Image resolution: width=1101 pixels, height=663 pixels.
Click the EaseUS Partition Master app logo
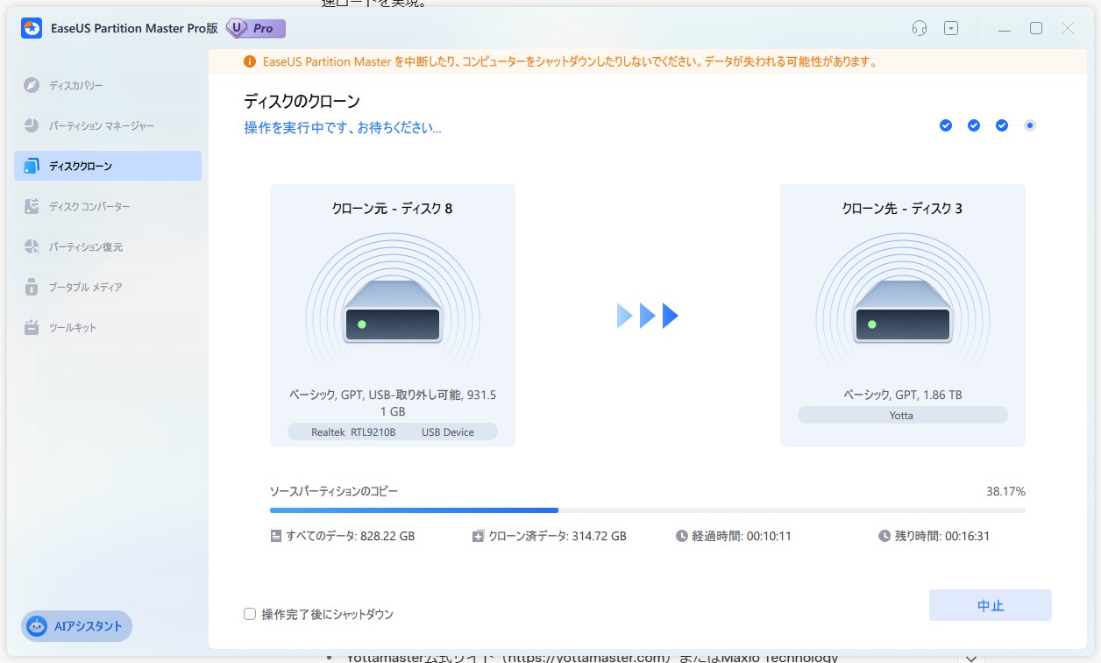tap(31, 28)
